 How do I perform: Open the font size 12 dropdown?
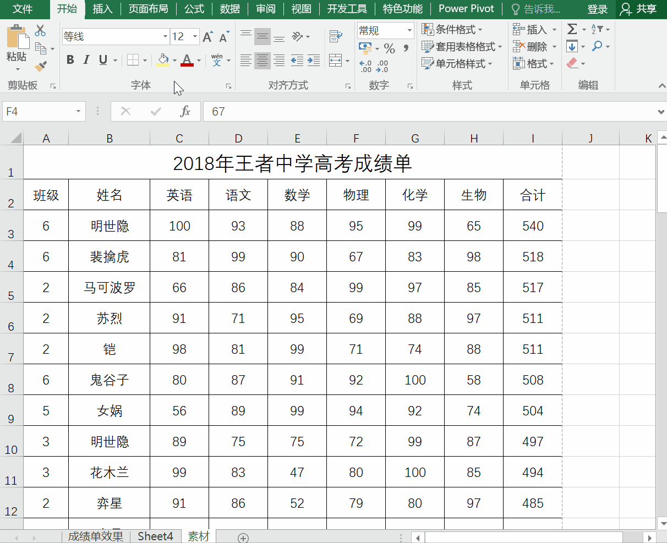[195, 37]
